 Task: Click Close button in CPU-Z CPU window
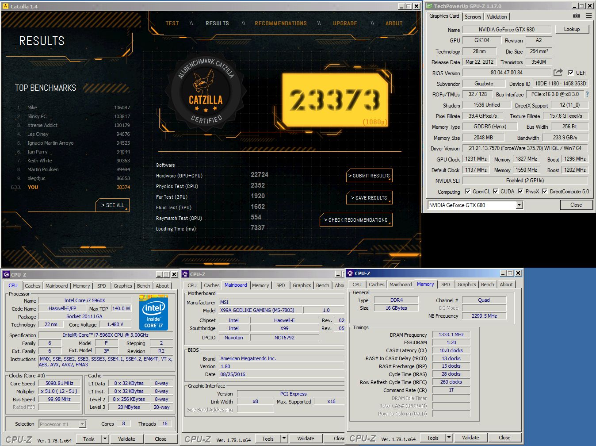(x=160, y=439)
